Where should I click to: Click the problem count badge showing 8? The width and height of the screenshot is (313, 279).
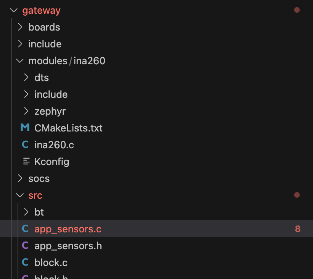(298, 229)
